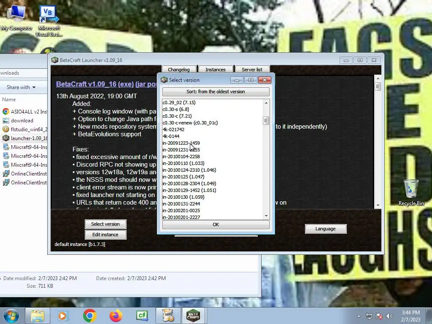Screen dimensions: 432x324
Task: Click the Chrome icon beside ASIO4ALL file
Action: (6, 111)
